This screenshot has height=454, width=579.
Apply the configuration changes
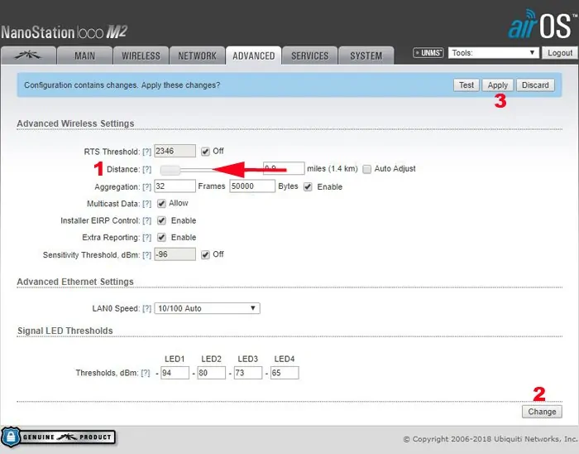[498, 85]
